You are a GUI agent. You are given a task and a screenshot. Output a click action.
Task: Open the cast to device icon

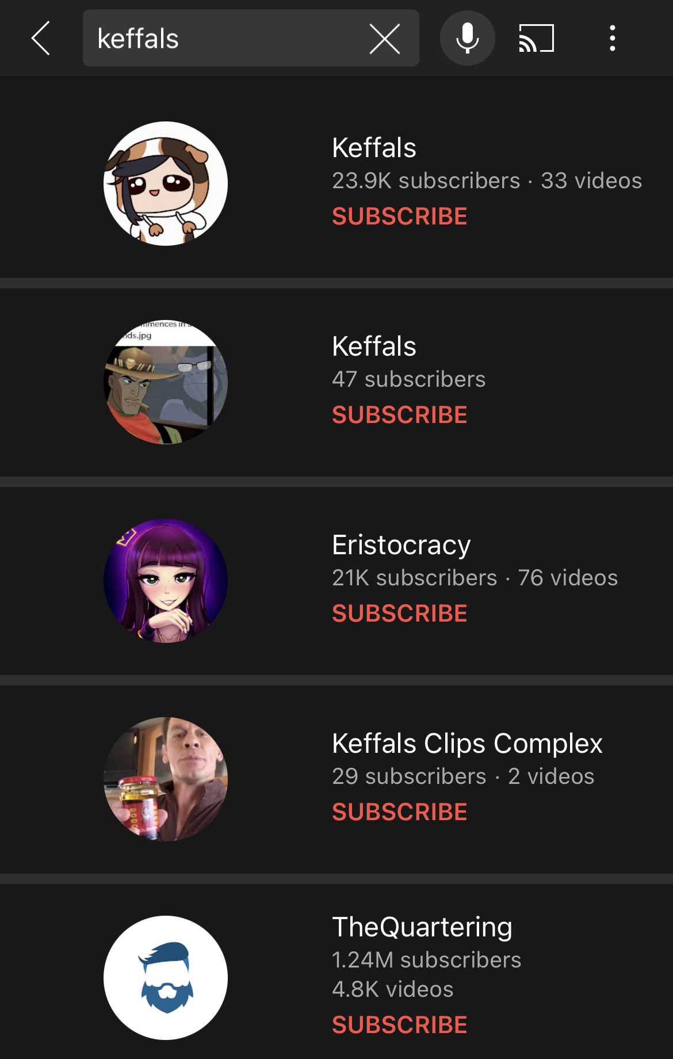click(536, 38)
